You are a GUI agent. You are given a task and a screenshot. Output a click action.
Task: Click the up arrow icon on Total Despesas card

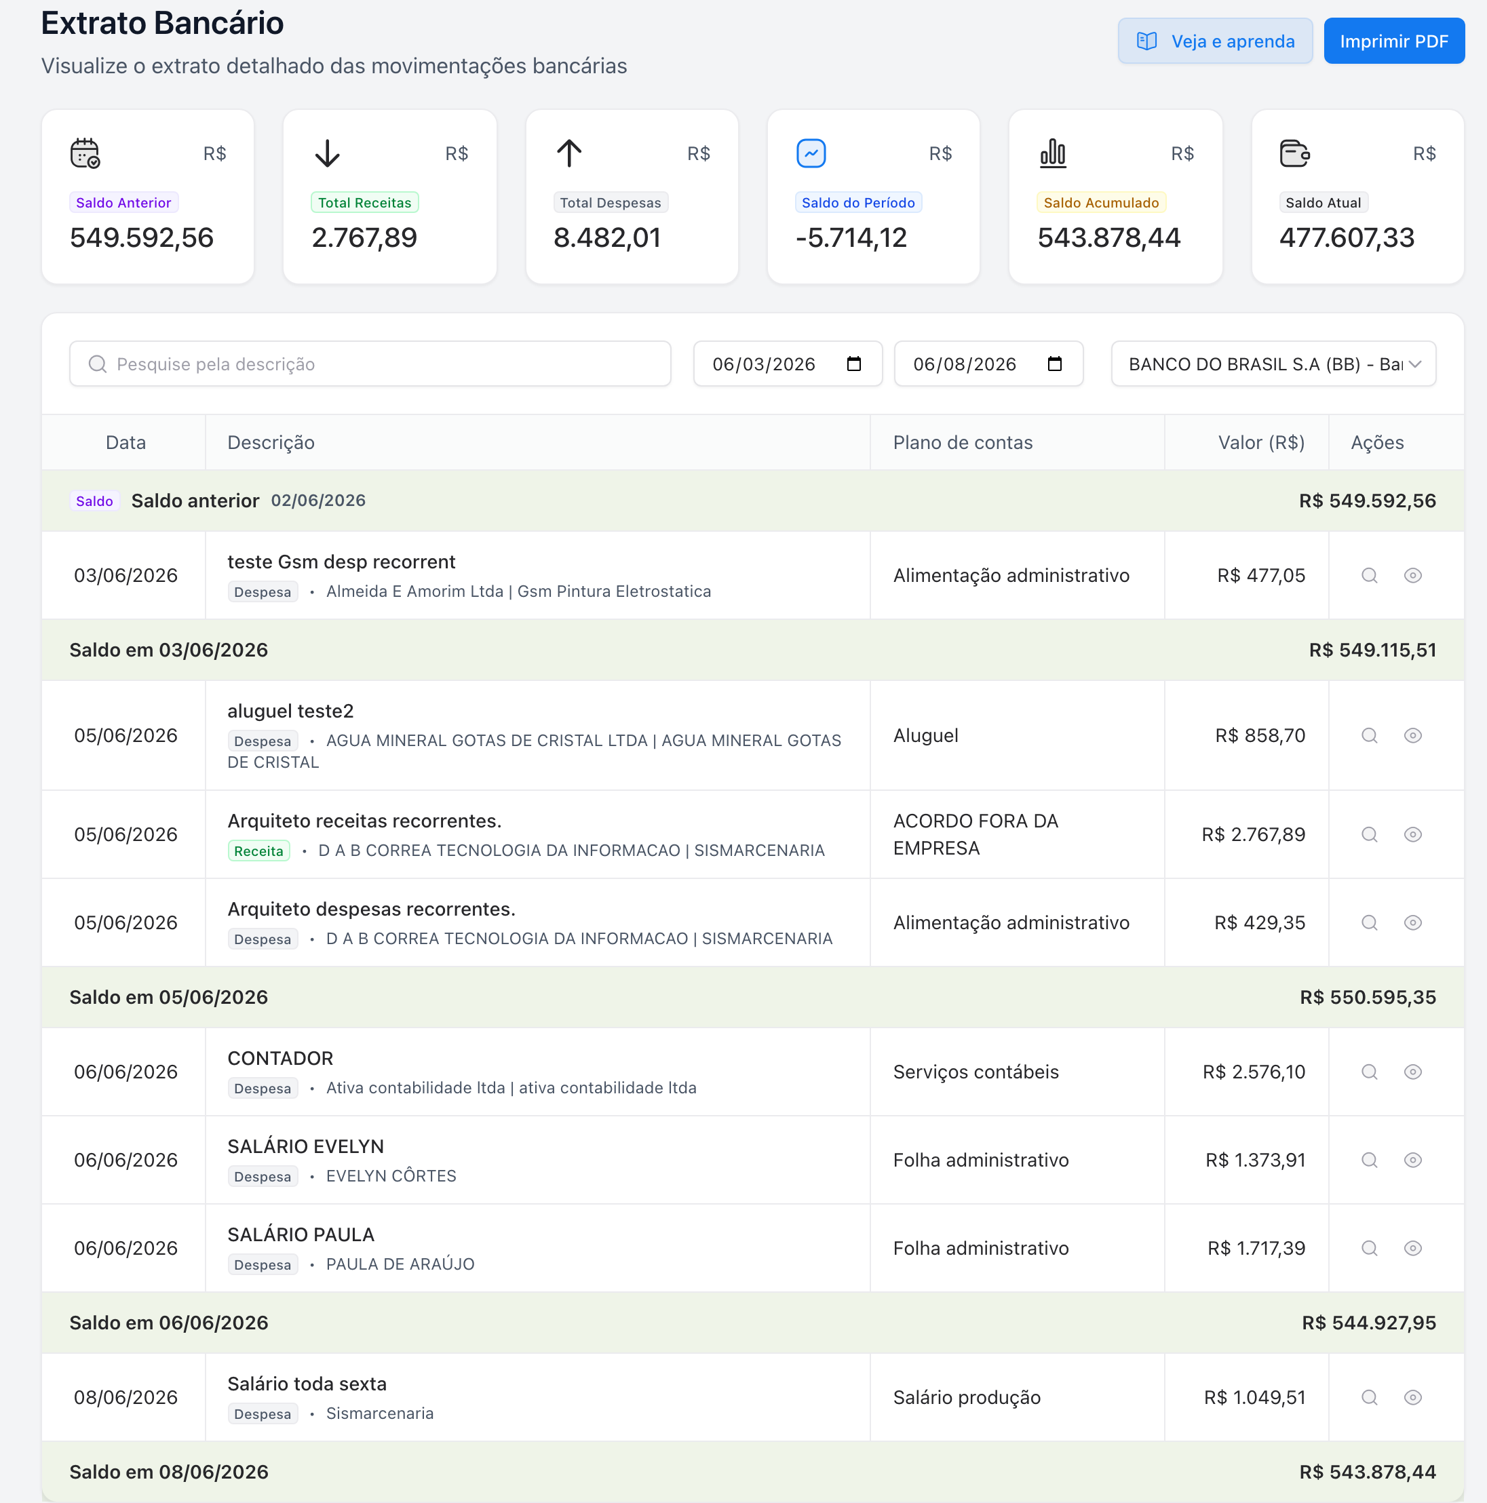coord(570,153)
